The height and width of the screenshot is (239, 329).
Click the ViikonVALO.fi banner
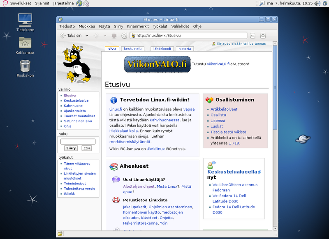tap(157, 64)
